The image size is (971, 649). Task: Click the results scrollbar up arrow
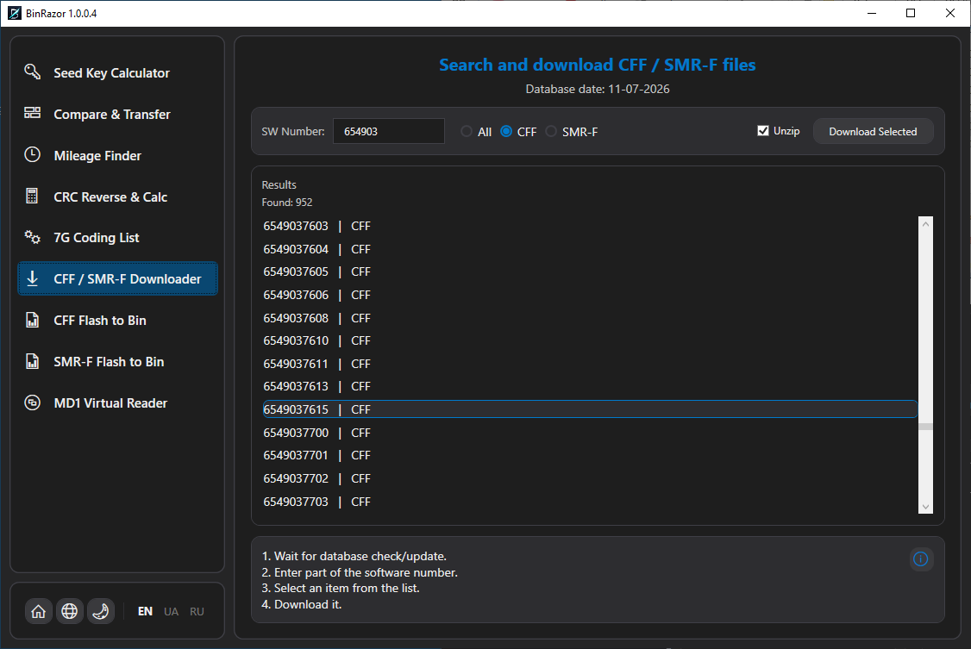[926, 224]
